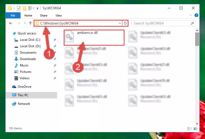205x139 pixels.
Task: Switch to the View ribbon tab
Action: [59, 15]
